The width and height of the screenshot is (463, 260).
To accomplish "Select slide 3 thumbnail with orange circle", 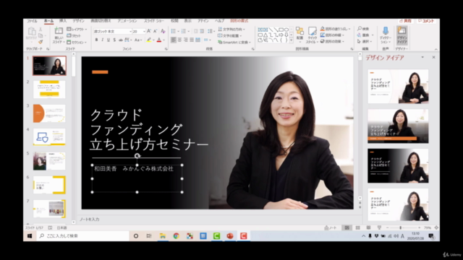I will pyautogui.click(x=49, y=113).
